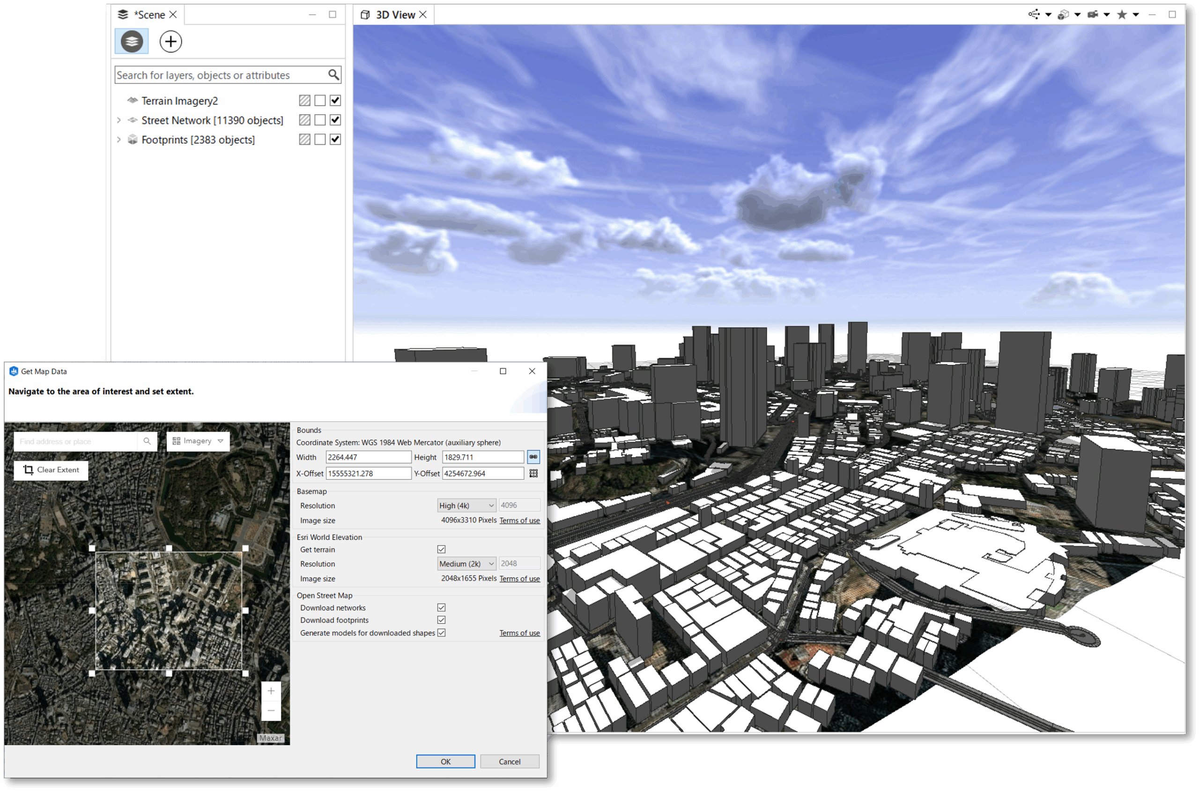Expand the Footprints layer tree
Viewport: 1199px width, 791px height.
tap(119, 140)
